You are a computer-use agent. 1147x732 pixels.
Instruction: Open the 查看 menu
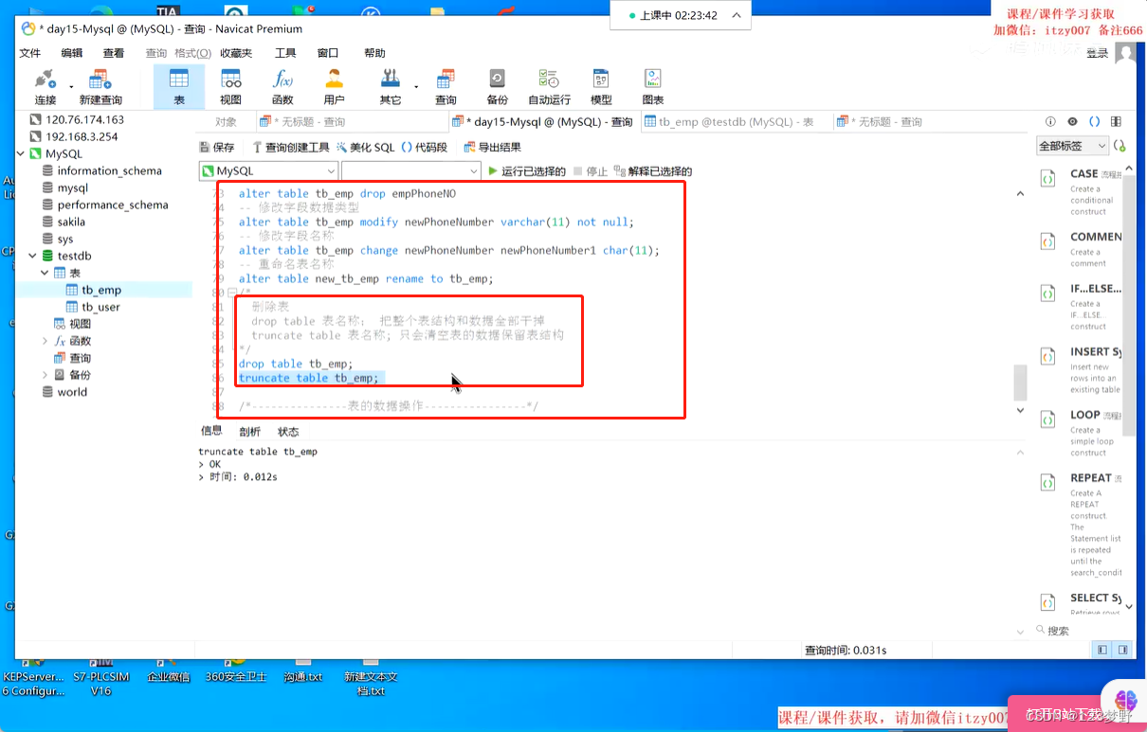pyautogui.click(x=114, y=53)
